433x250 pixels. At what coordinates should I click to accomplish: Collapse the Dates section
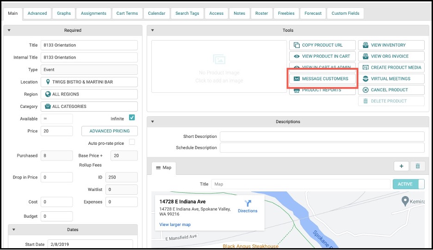(13, 230)
